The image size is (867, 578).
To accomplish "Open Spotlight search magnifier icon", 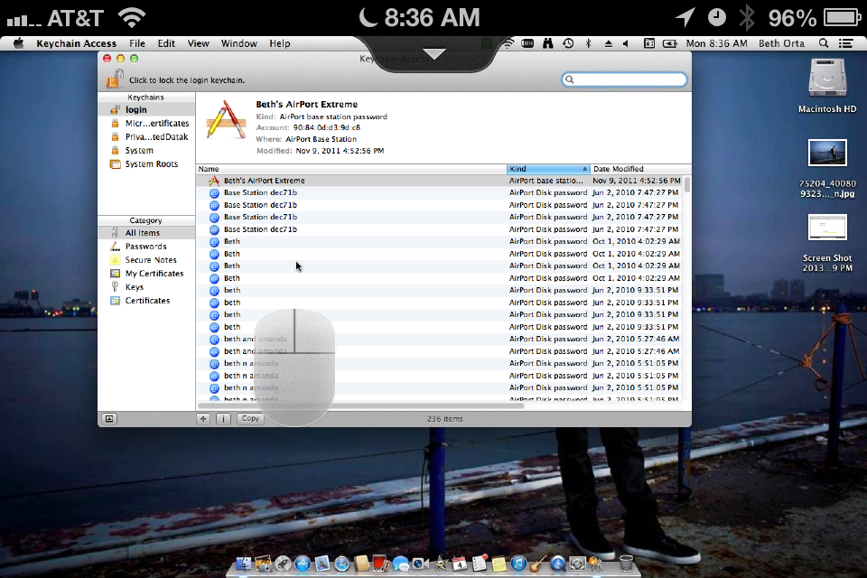I will pos(824,43).
